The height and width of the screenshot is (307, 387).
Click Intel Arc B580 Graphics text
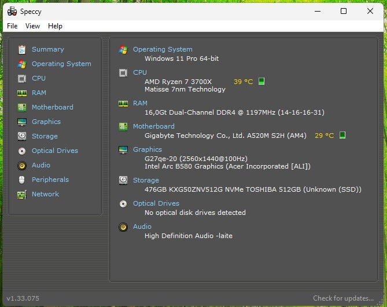coord(227,166)
